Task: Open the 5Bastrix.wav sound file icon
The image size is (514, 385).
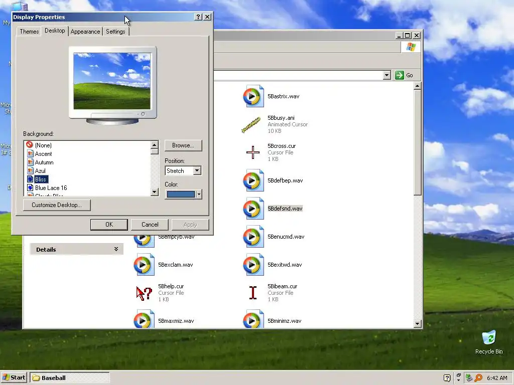Action: (253, 96)
